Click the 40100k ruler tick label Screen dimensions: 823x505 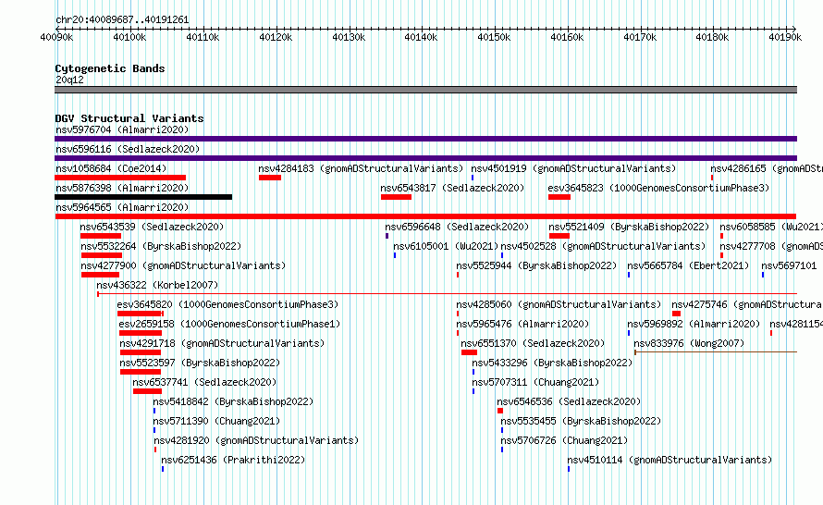[129, 37]
